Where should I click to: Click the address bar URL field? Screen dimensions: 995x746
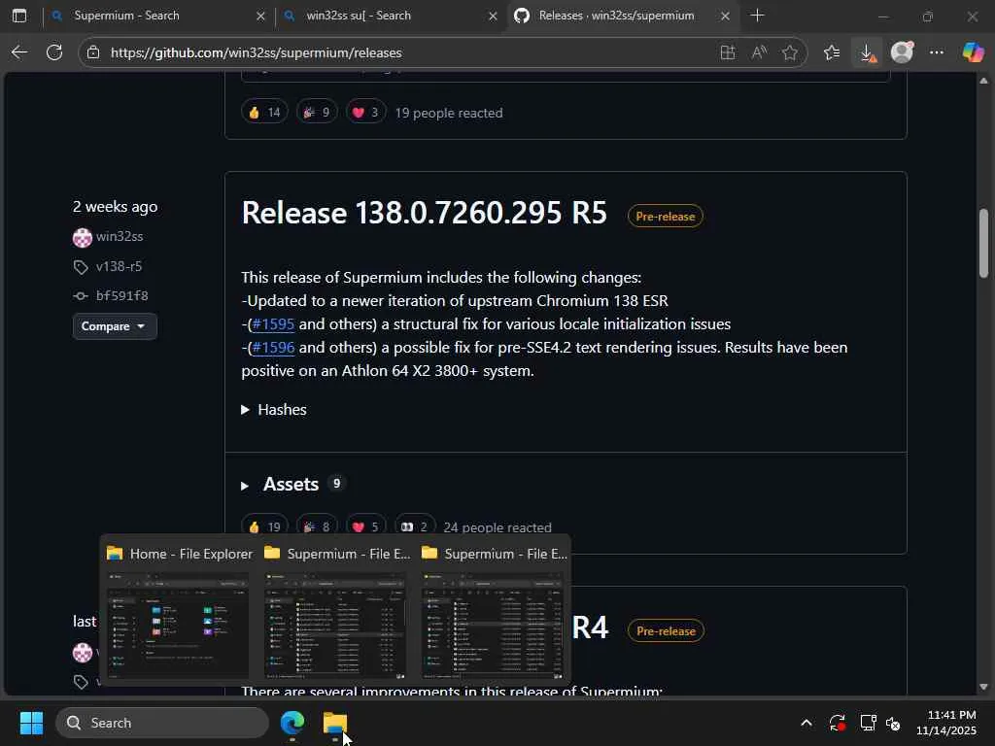406,52
